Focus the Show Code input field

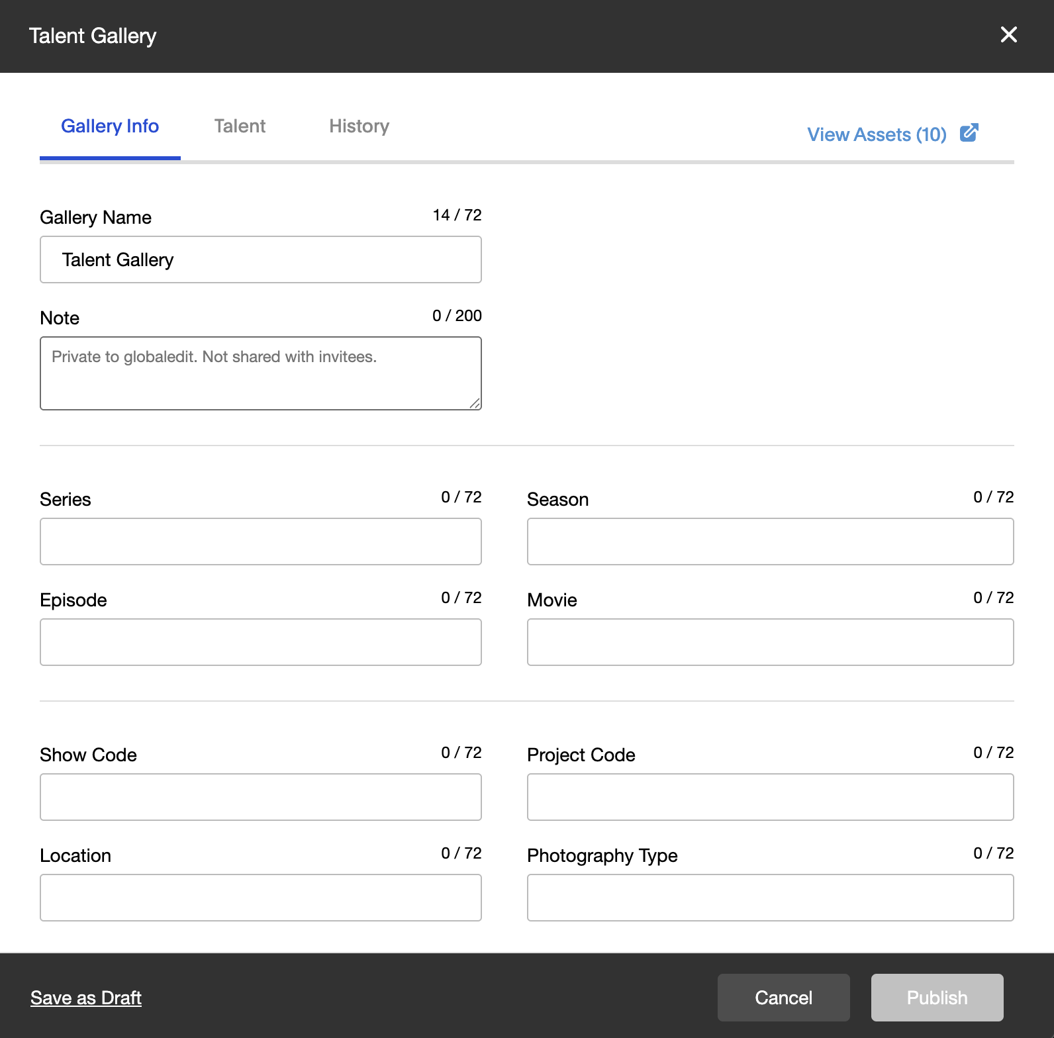pyautogui.click(x=261, y=797)
